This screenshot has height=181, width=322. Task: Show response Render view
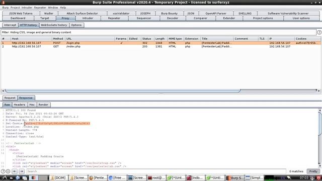43,105
